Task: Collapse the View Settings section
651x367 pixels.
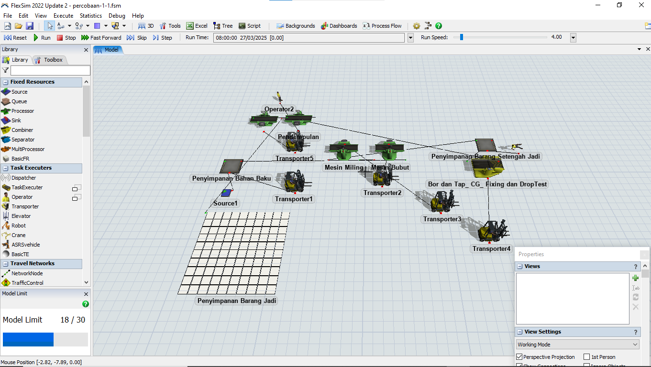Action: tap(519, 332)
